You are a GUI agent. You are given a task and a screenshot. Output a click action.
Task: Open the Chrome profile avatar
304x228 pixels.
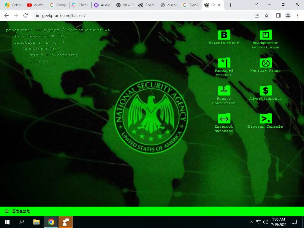[x=288, y=15]
